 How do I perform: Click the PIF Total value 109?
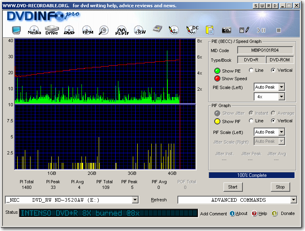coord(106,187)
